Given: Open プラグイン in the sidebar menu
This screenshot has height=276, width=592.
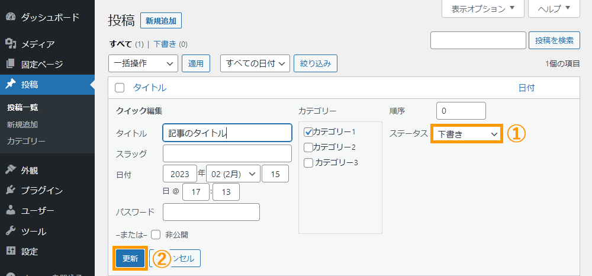Looking at the screenshot, I should click(x=42, y=190).
